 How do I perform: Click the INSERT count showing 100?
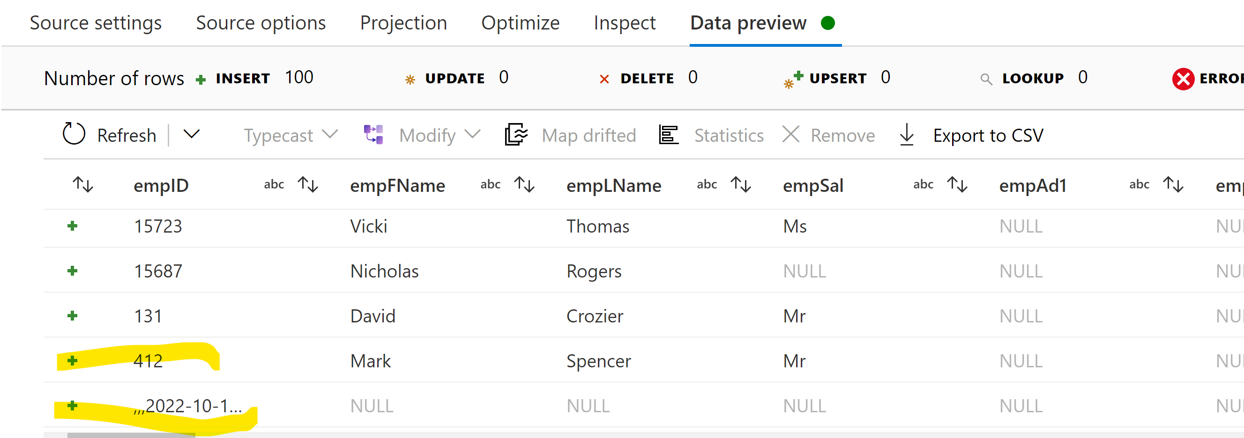pyautogui.click(x=300, y=77)
